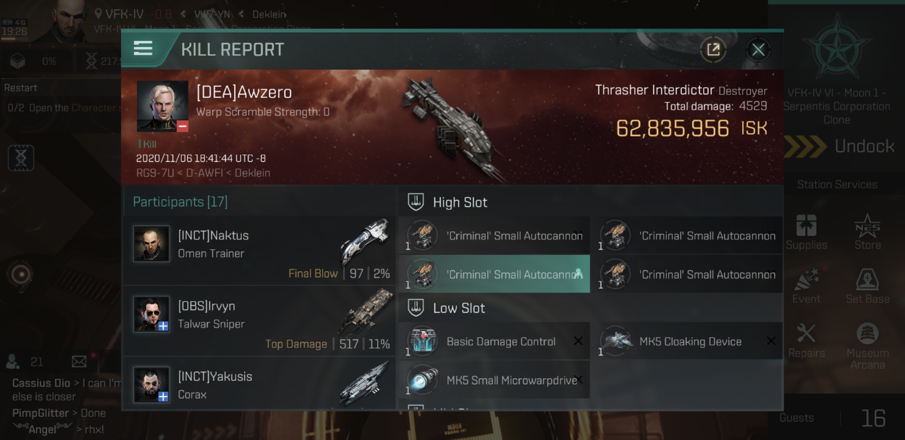The image size is (905, 440).
Task: Close the Kill Report window
Action: (758, 50)
